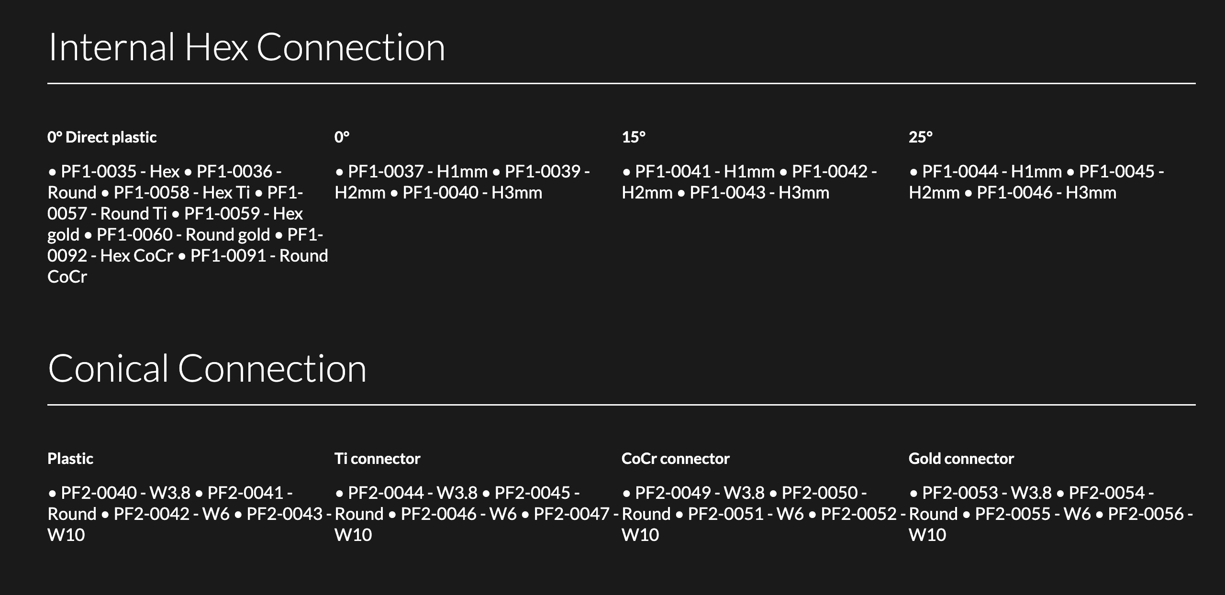The height and width of the screenshot is (595, 1225).
Task: Click the Conical Connection heading
Action: point(207,368)
